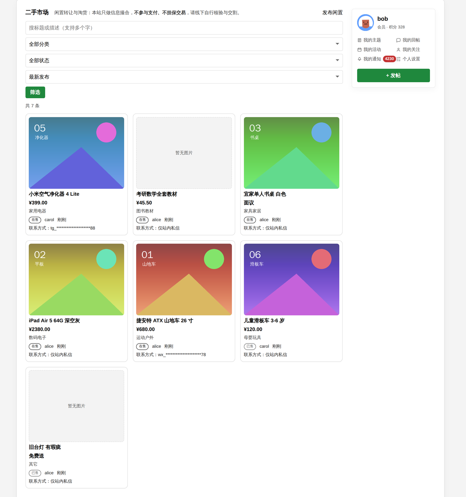This screenshot has width=466, height=497.
Task: Open My Follows person icon
Action: click(398, 49)
